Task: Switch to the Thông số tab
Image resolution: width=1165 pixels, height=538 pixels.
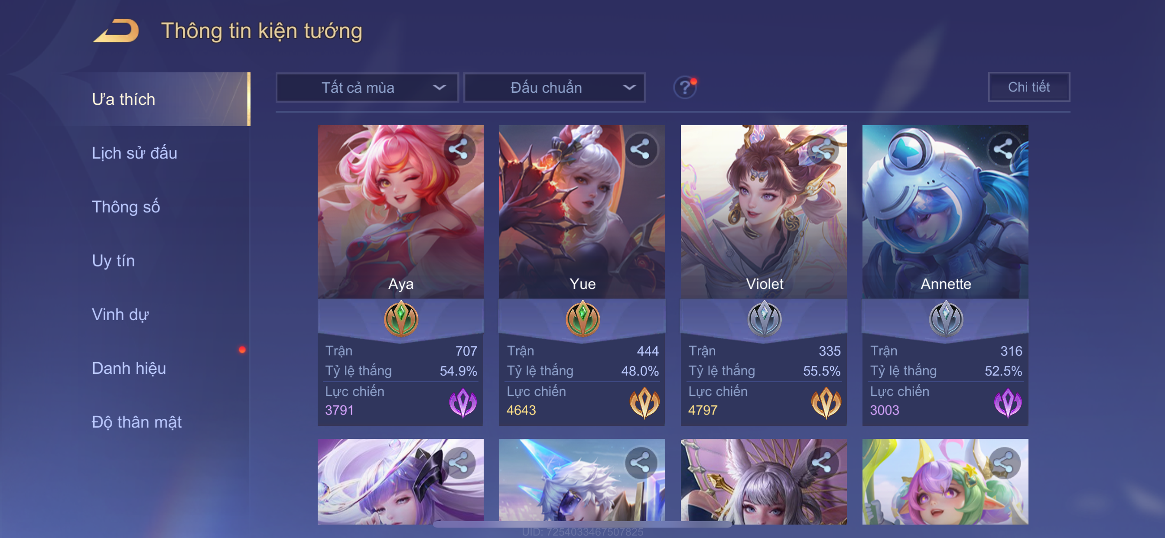Action: 126,207
